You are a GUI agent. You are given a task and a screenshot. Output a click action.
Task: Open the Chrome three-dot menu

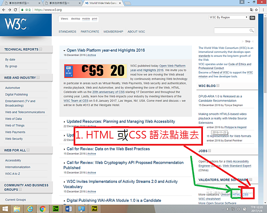[x=263, y=10]
